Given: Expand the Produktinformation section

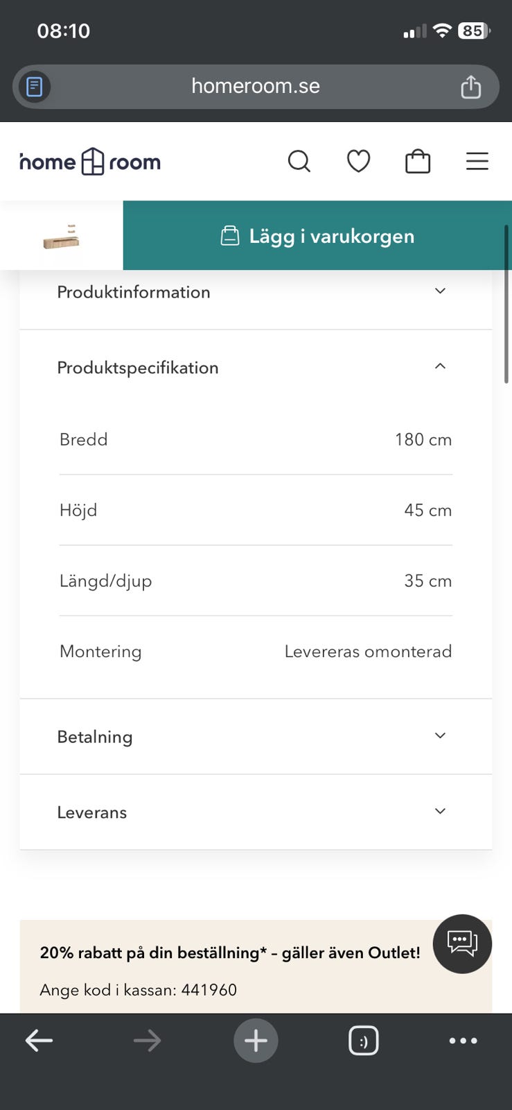Looking at the screenshot, I should pyautogui.click(x=256, y=292).
